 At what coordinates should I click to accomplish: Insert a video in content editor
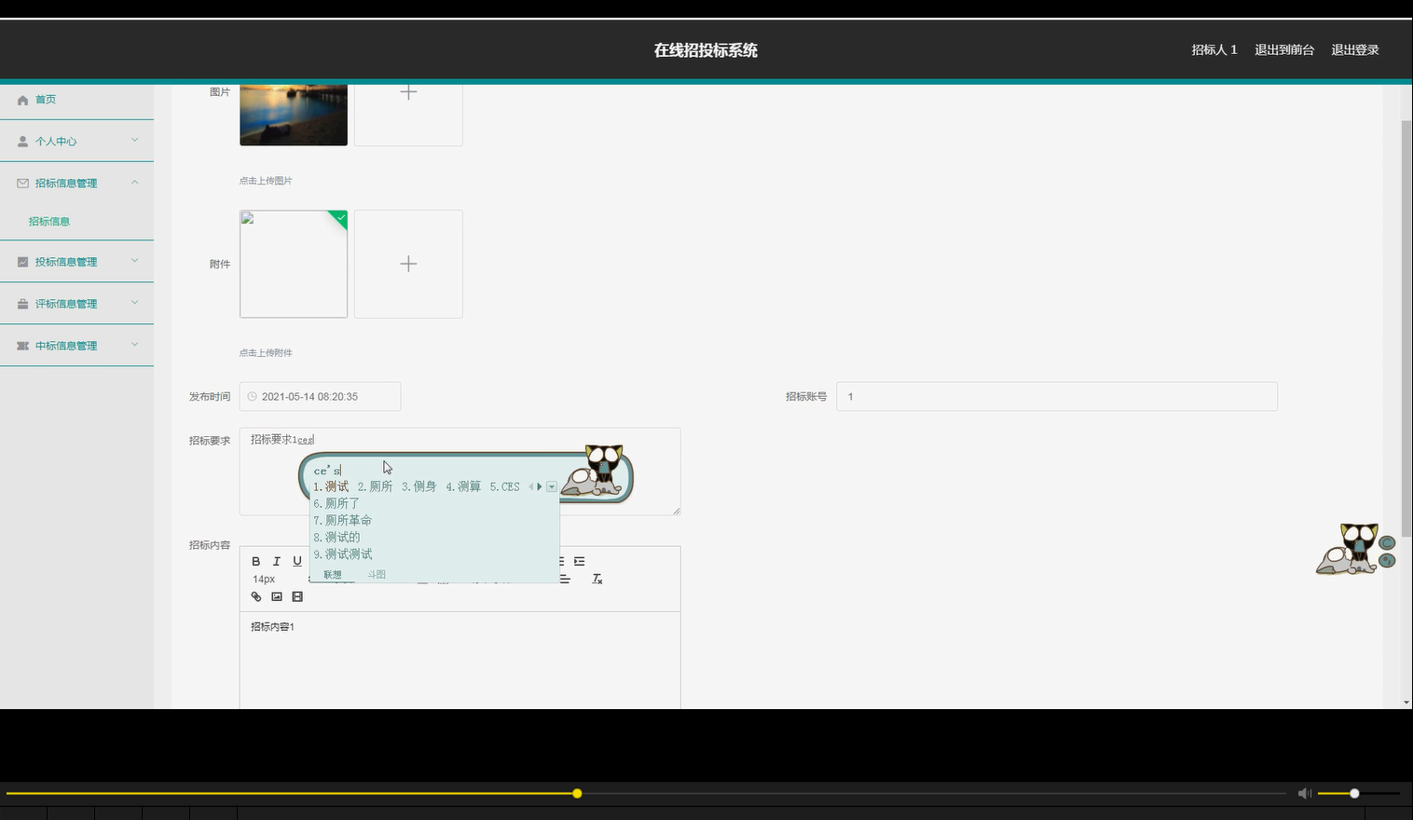click(297, 596)
